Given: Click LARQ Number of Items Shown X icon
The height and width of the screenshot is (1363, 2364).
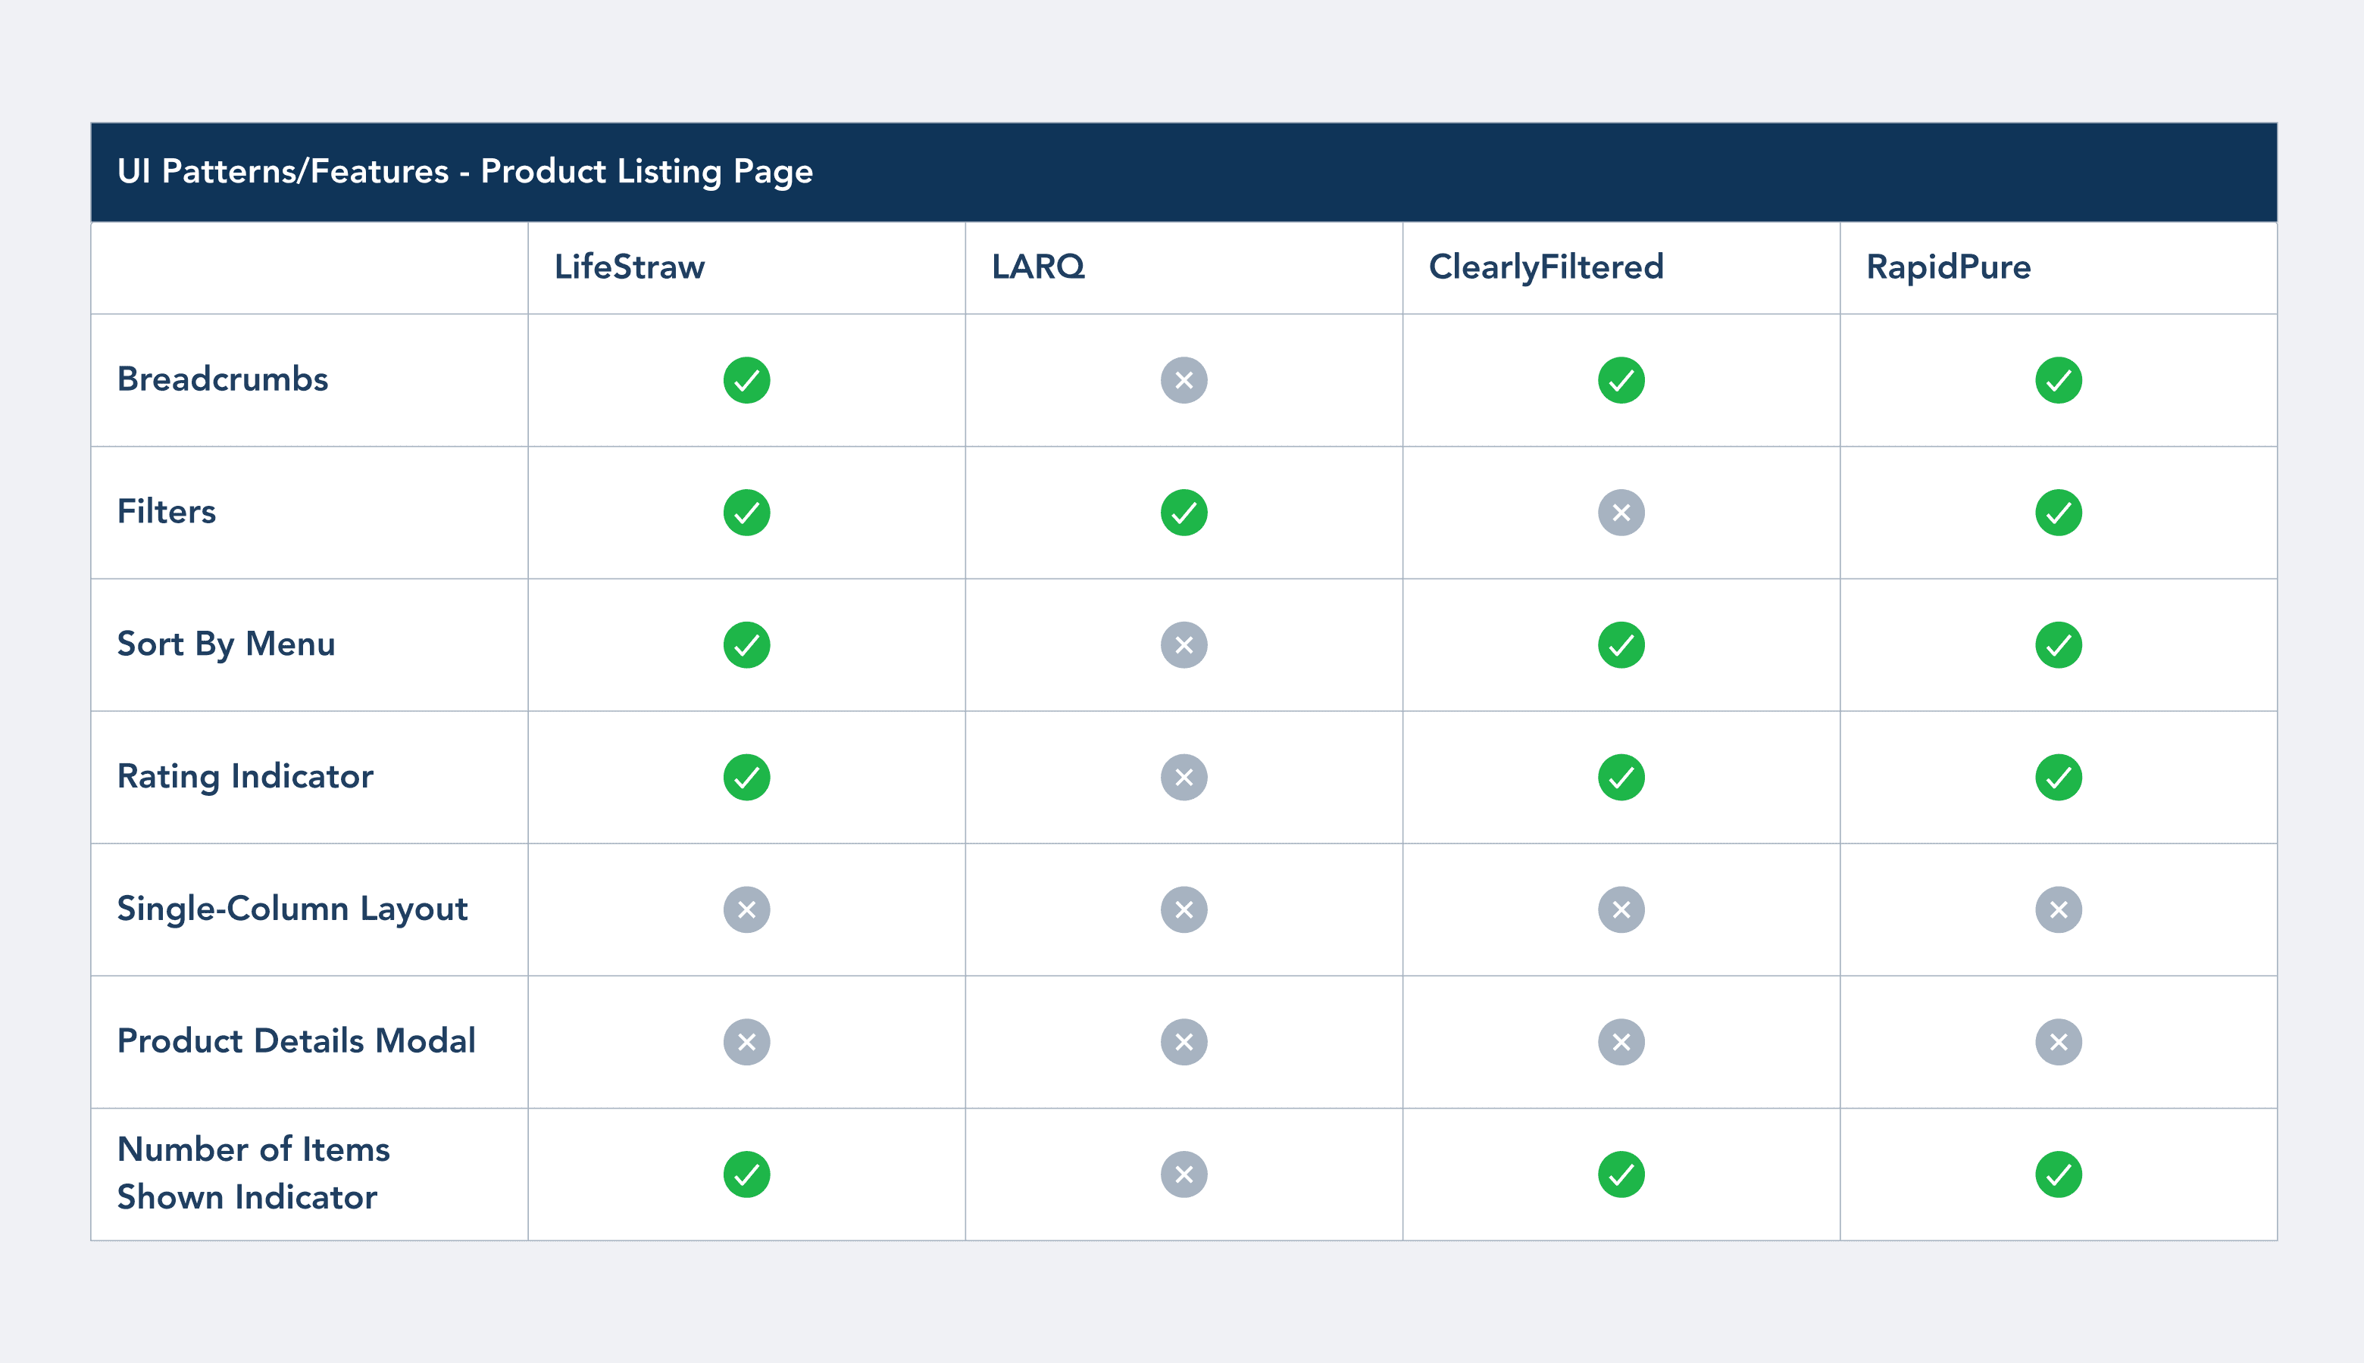Looking at the screenshot, I should [1184, 1174].
